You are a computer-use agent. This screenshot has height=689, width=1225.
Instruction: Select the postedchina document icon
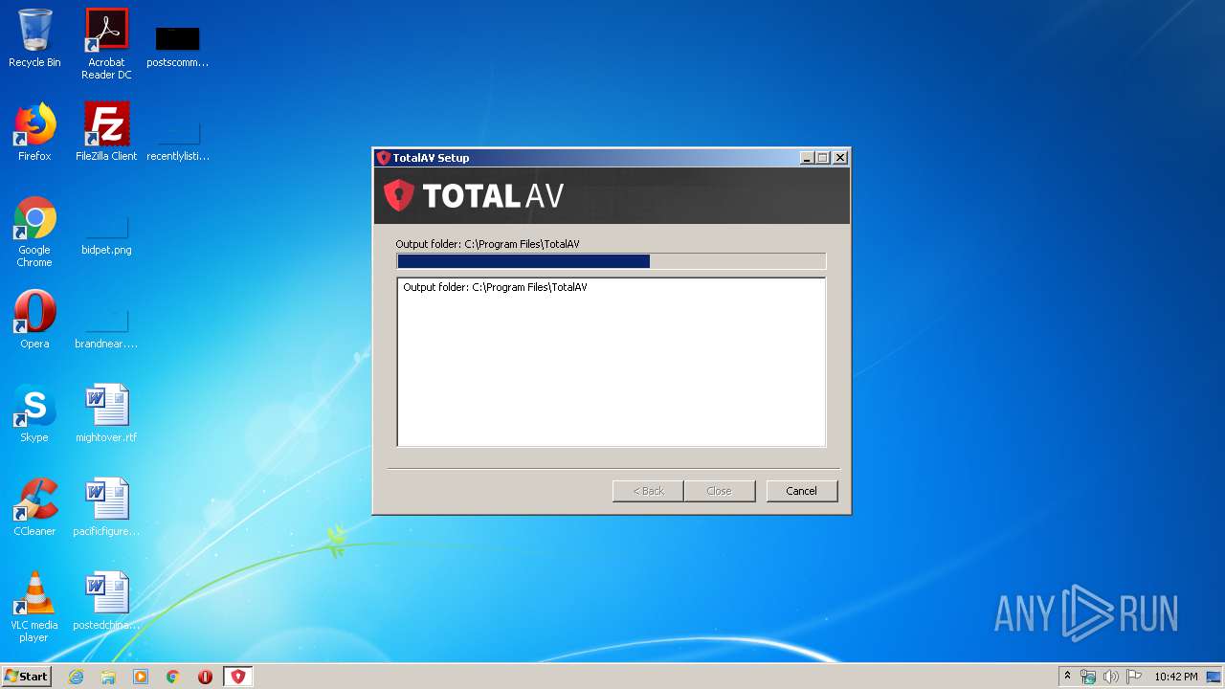coord(106,601)
